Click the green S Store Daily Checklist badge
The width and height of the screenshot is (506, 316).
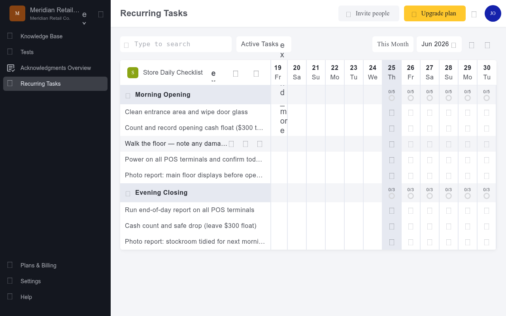tap(133, 73)
